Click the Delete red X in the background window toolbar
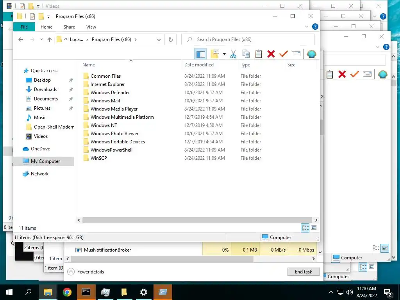400x300 pixels. coord(342,74)
